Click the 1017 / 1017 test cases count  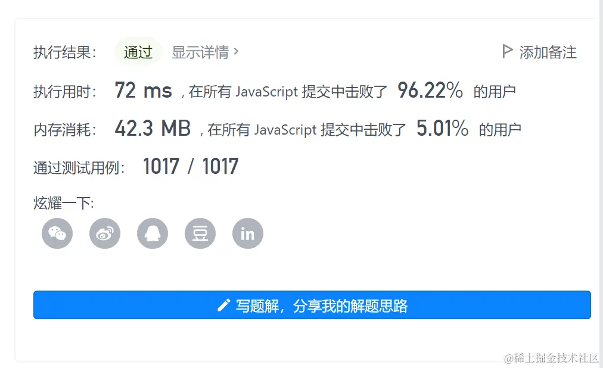191,166
